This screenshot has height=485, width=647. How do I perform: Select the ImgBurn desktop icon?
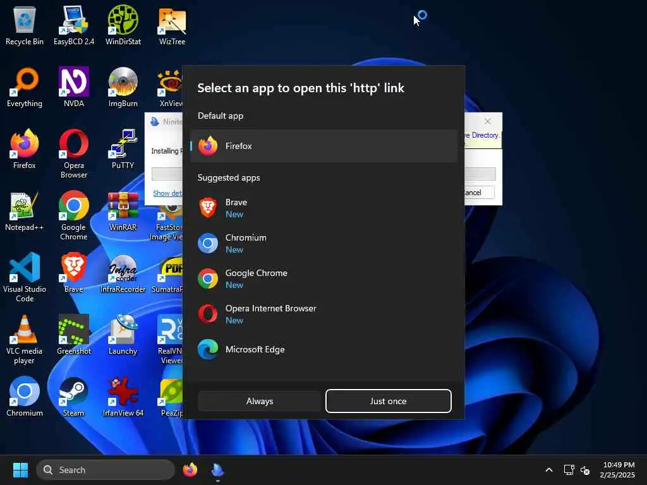[123, 87]
